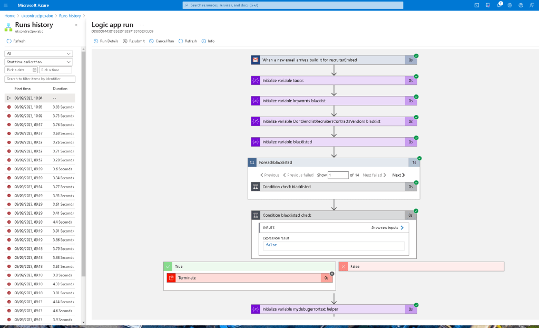Viewport: 539px width, 328px height.
Task: Expand Initialize variable todos step
Action: coord(334,81)
